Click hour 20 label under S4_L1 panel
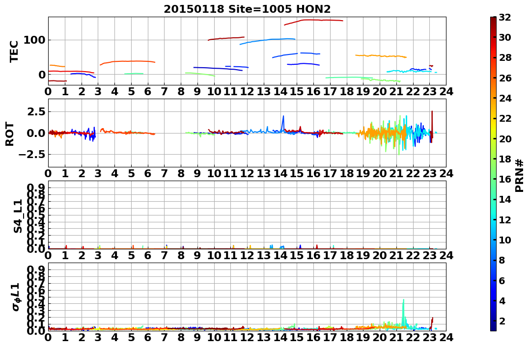 click(380, 256)
